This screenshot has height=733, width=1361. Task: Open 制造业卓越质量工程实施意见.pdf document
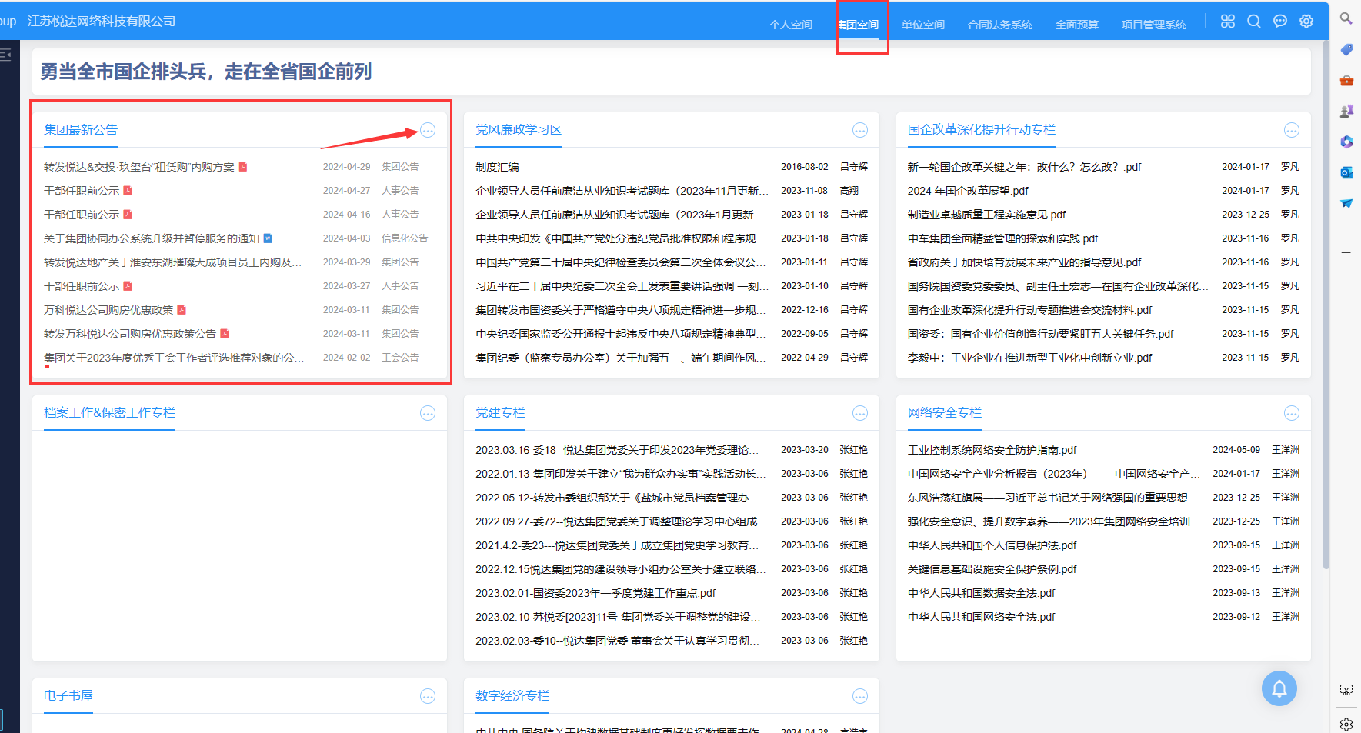(x=986, y=215)
